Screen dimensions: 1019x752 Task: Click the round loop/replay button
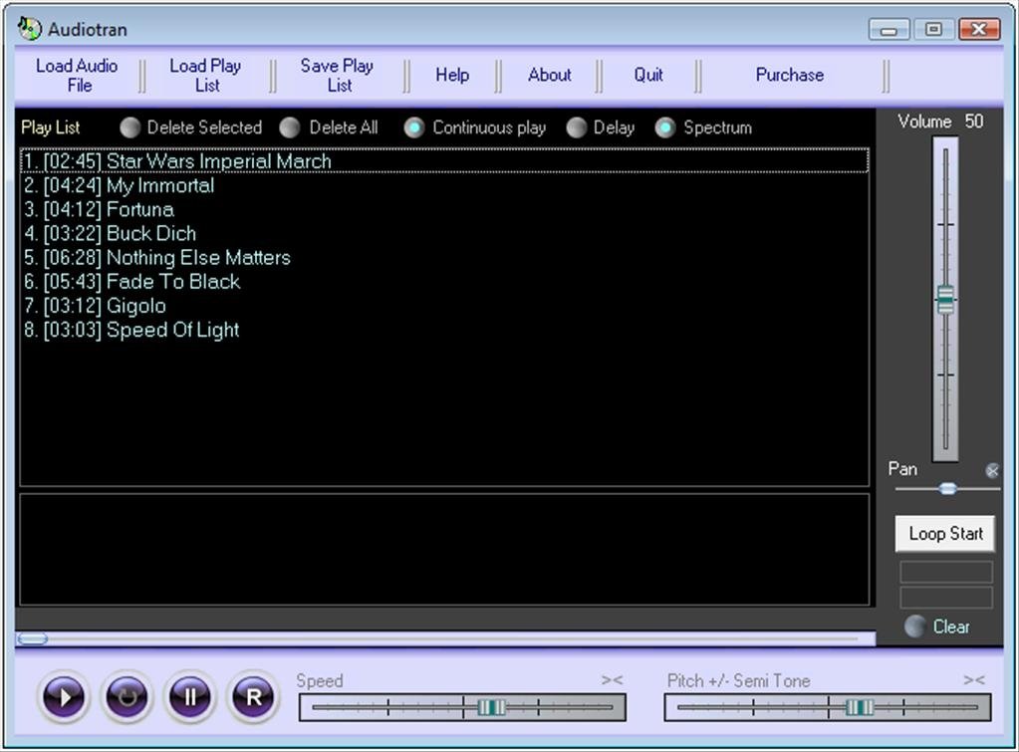tap(127, 697)
